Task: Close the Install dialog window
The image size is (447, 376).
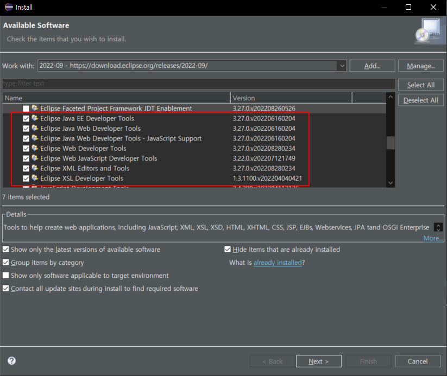Action: point(433,7)
